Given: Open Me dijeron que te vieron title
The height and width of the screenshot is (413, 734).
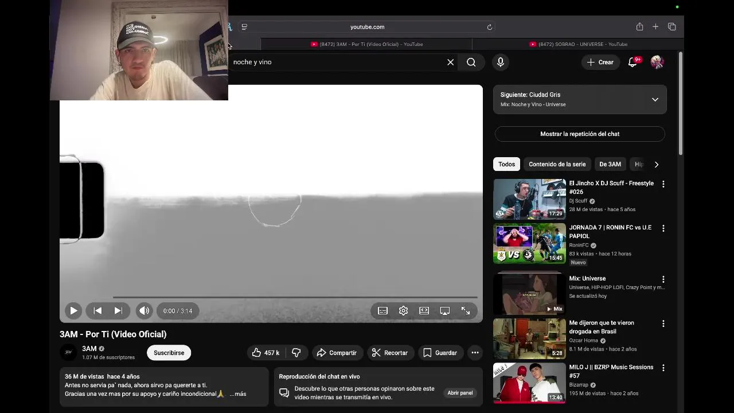Looking at the screenshot, I should point(602,327).
